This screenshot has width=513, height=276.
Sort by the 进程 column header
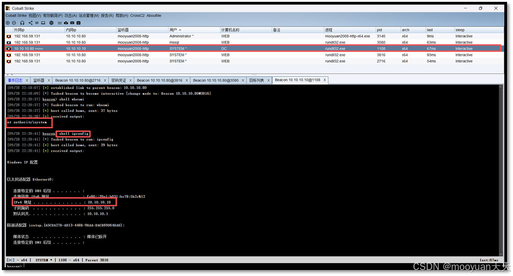350,30
